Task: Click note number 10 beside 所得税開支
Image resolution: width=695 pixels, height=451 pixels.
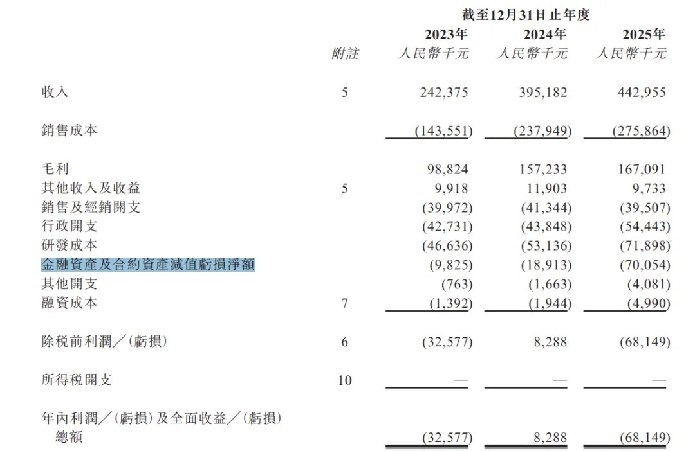Action: pos(345,380)
